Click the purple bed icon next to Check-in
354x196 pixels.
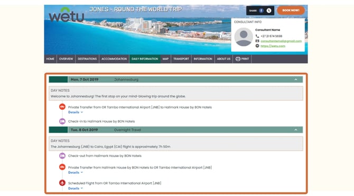(62, 121)
